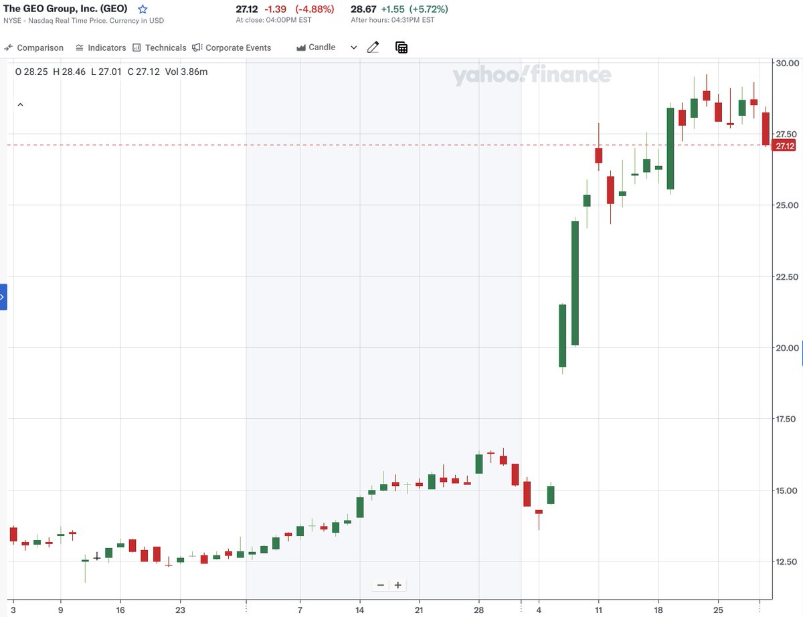Image resolution: width=803 pixels, height=617 pixels.
Task: Click the zoom in plus button
Action: pyautogui.click(x=397, y=585)
